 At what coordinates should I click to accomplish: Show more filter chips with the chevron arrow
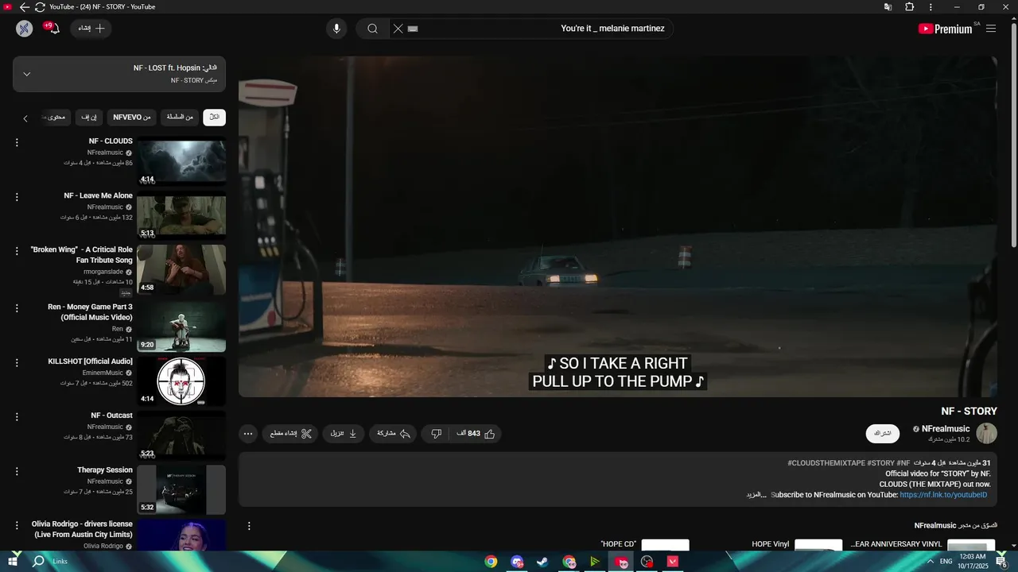coord(25,118)
